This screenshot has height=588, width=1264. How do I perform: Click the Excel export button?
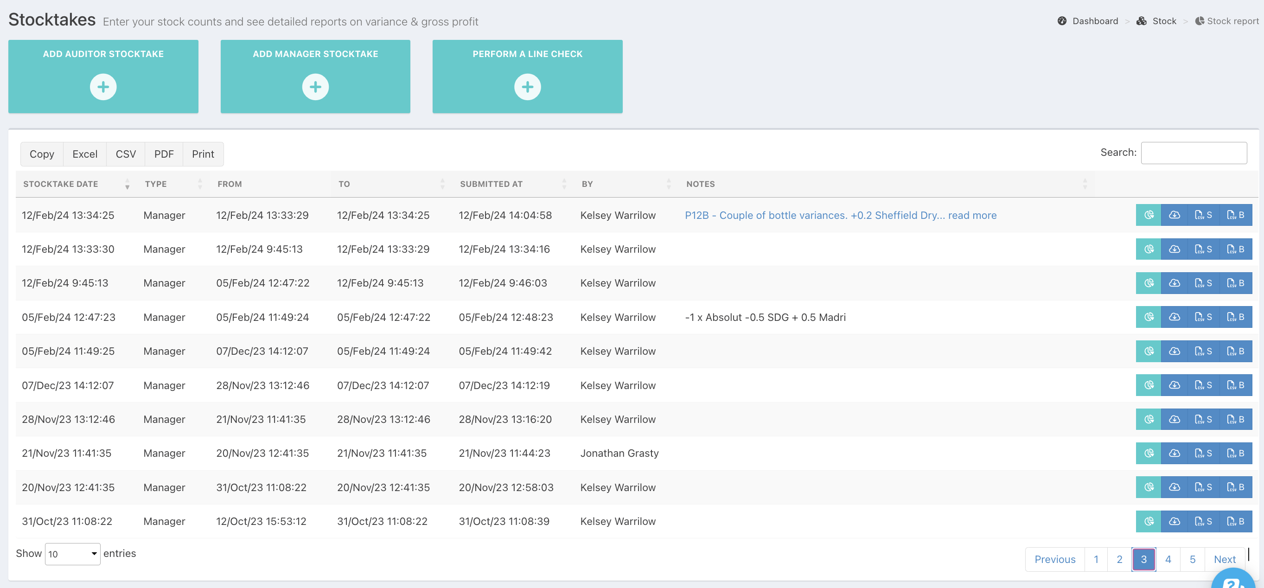pos(85,154)
